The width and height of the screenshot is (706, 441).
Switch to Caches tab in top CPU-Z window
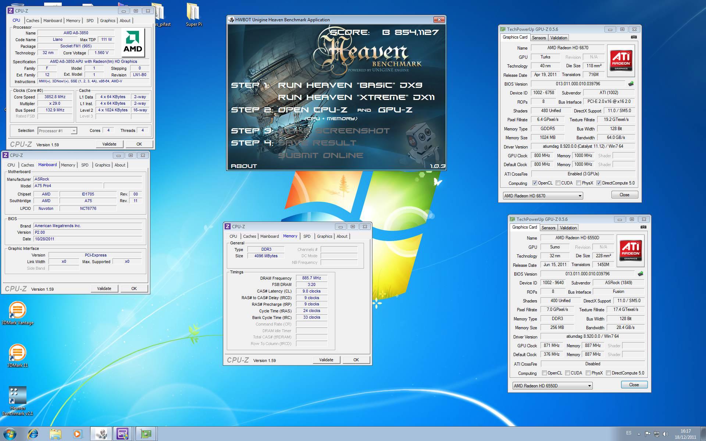[32, 21]
